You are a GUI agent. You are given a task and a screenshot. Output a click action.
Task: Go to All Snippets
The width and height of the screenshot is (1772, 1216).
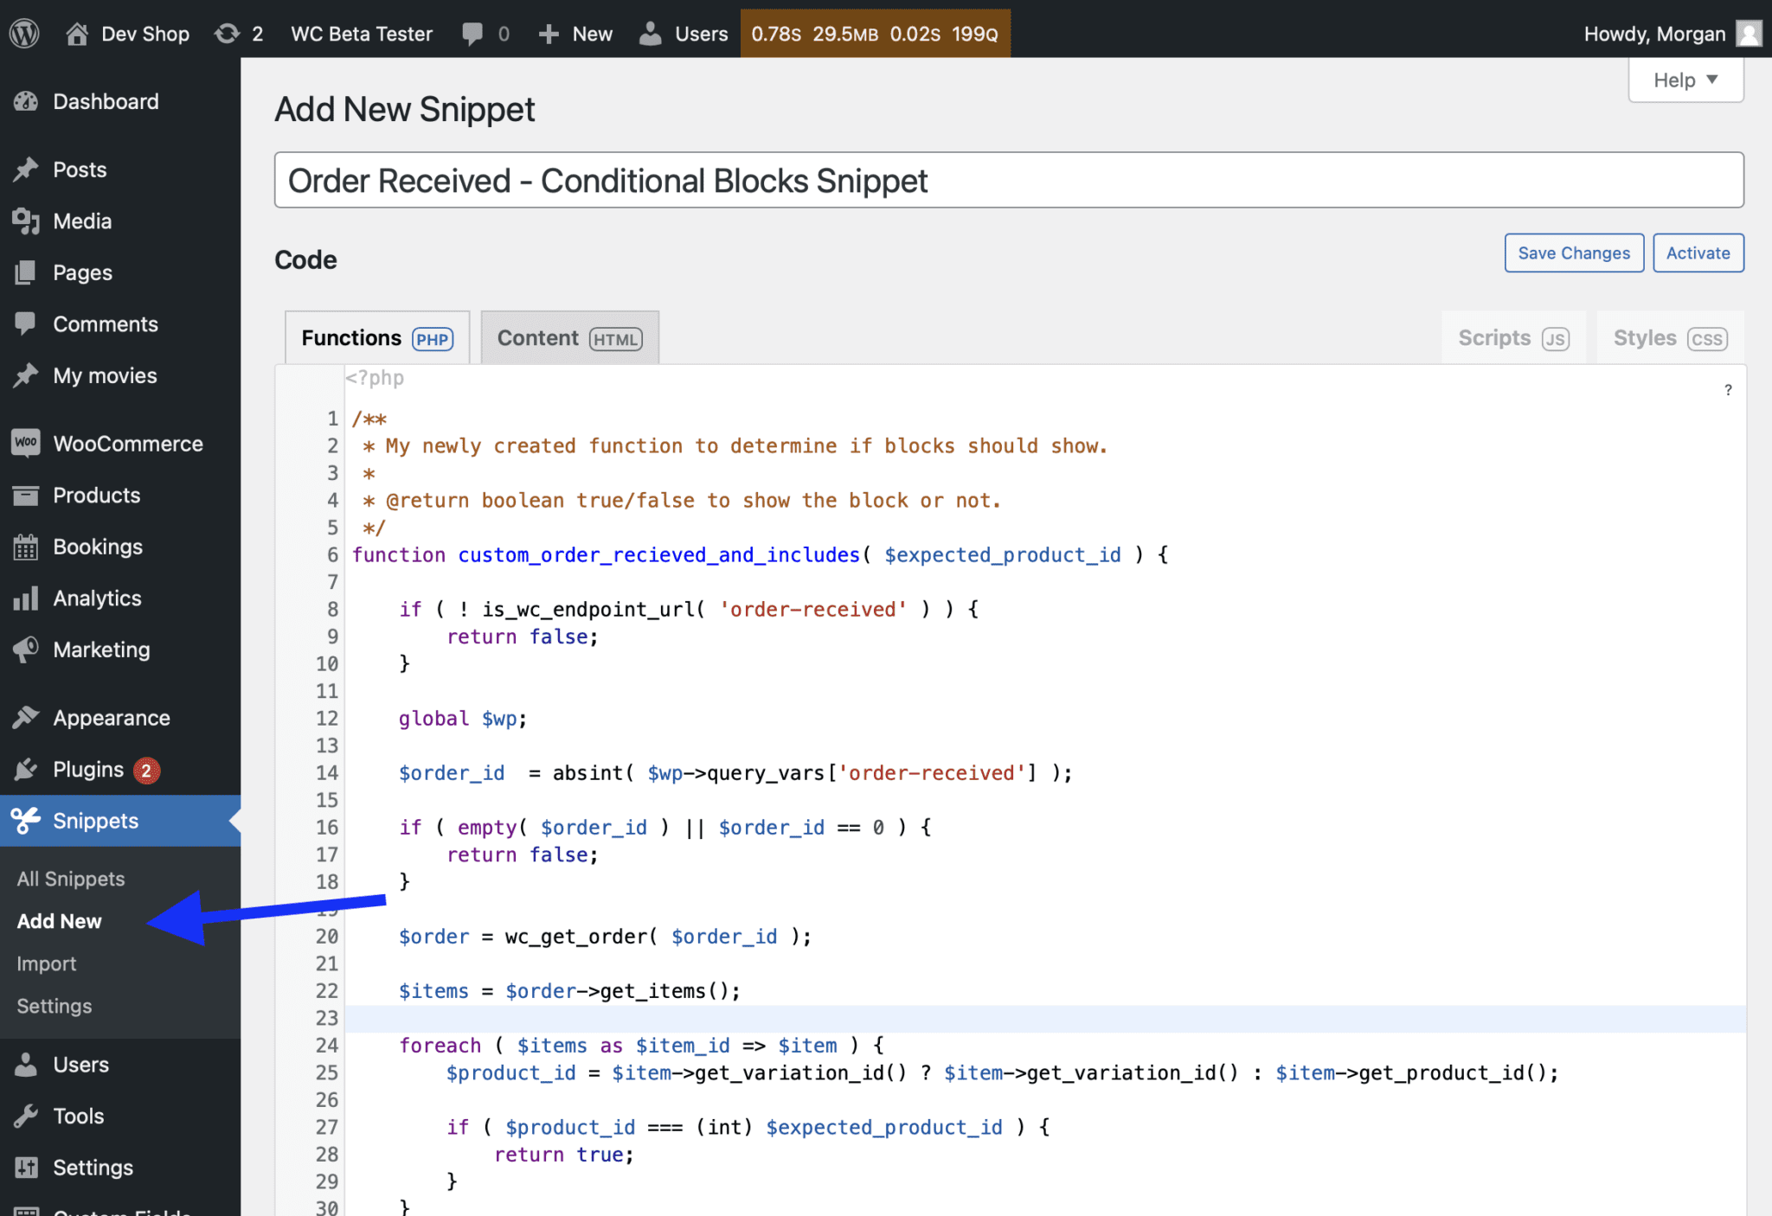click(71, 878)
